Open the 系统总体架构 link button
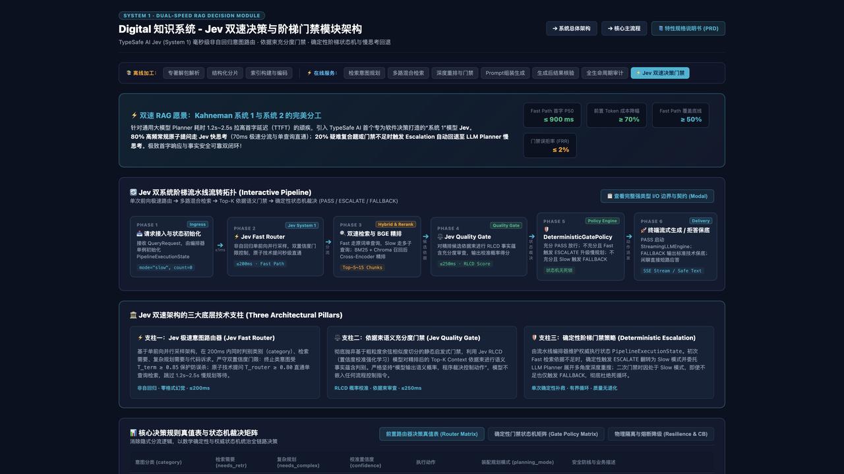Image resolution: width=844 pixels, height=474 pixels. [x=571, y=28]
